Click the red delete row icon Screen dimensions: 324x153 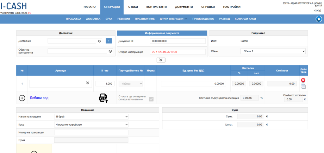point(303,80)
